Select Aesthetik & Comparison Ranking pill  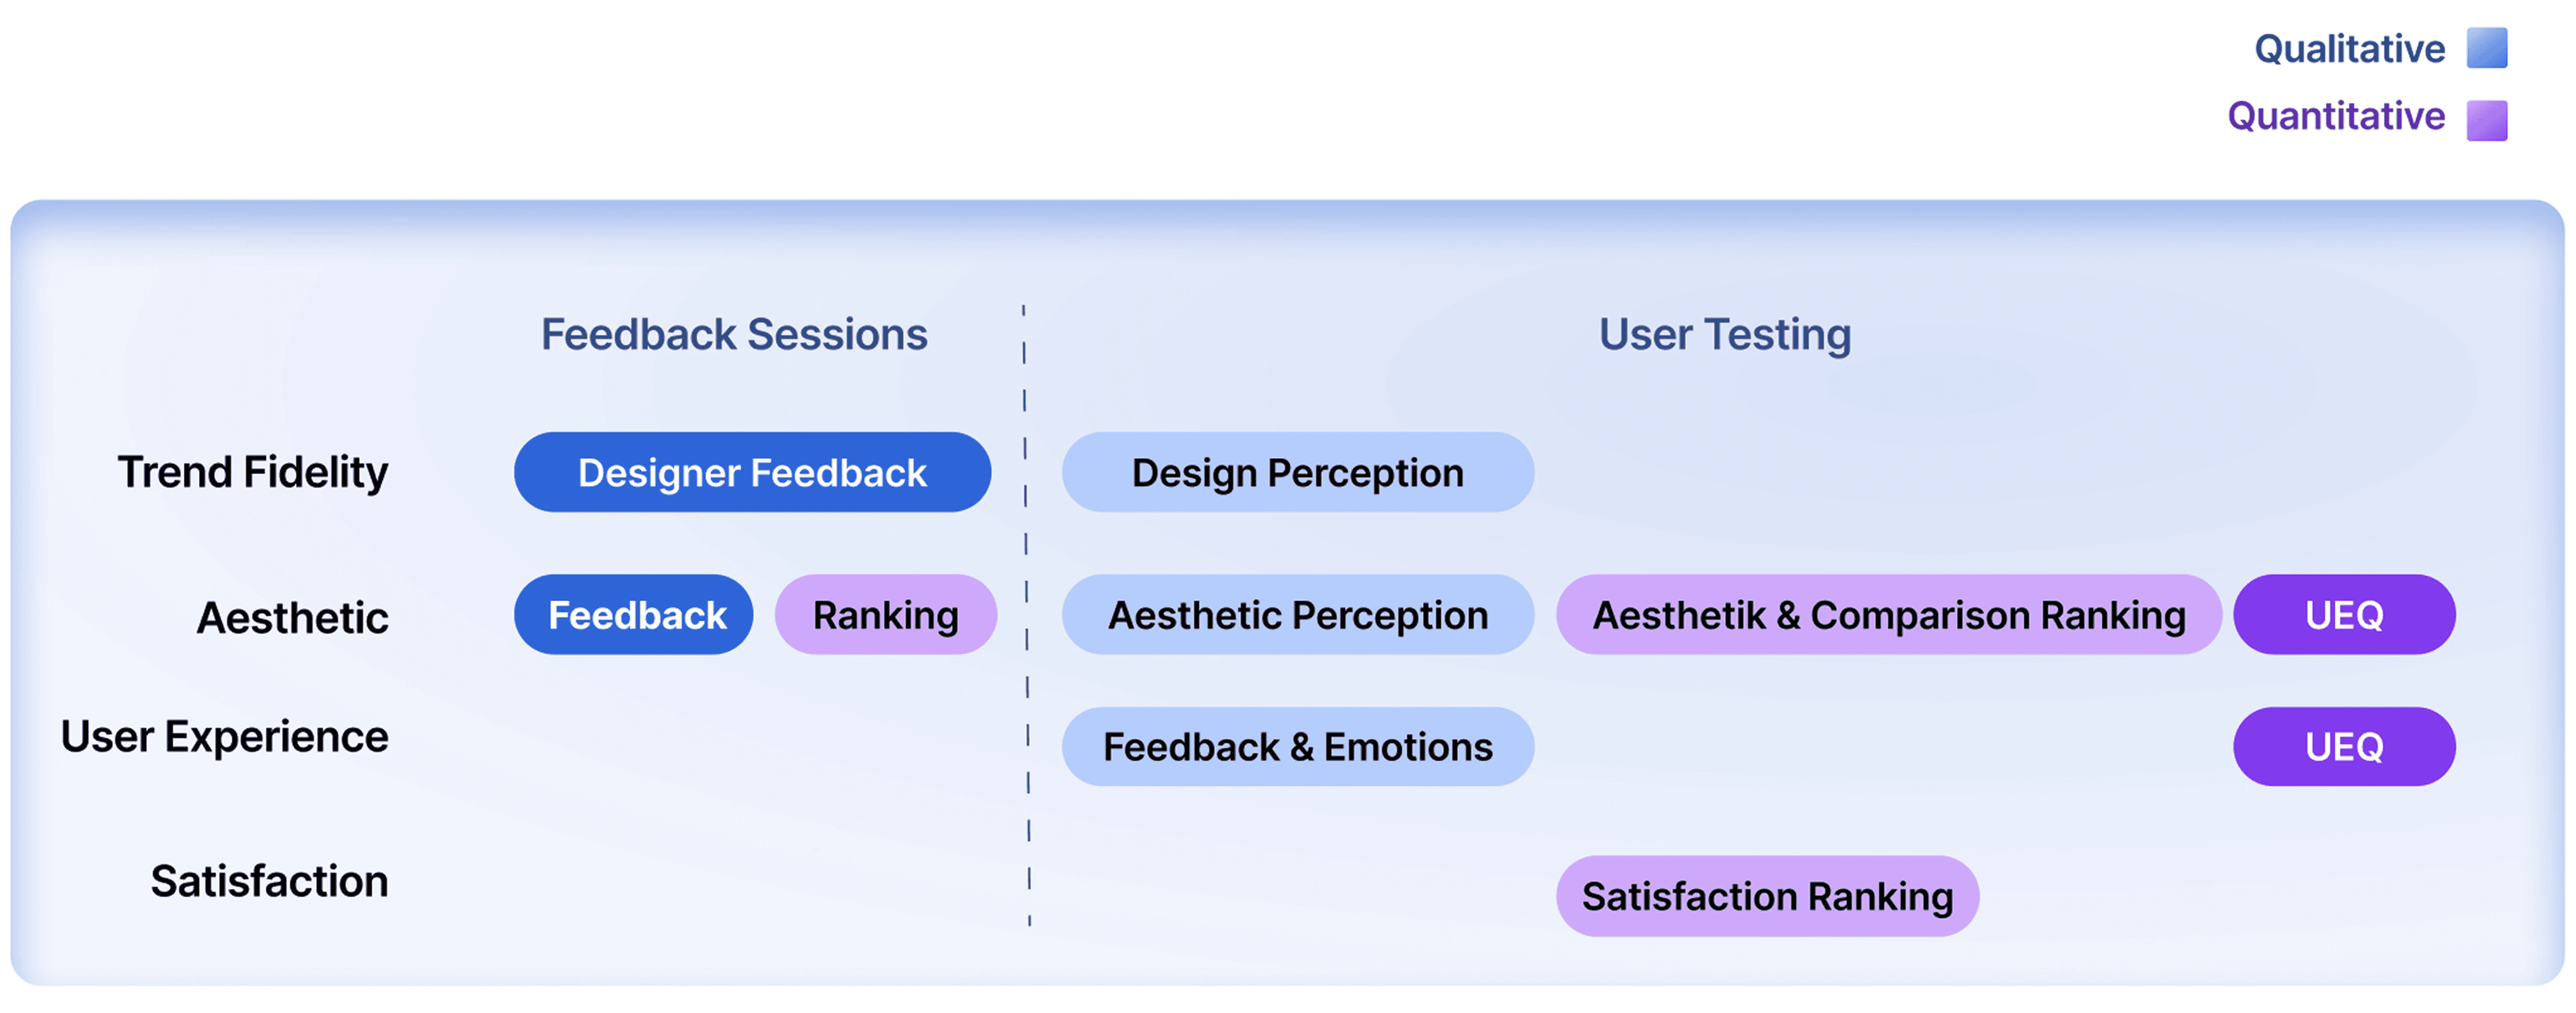pos(1888,614)
